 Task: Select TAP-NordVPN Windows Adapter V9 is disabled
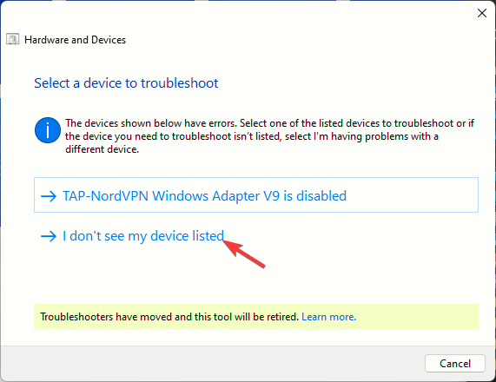256,194
